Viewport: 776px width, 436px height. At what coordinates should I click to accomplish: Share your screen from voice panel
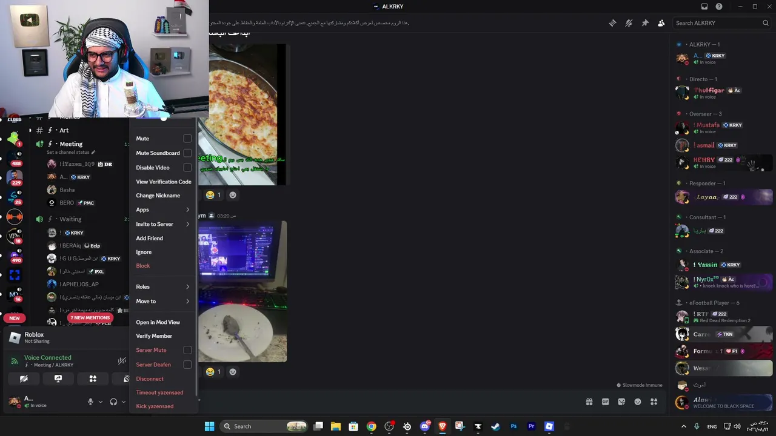point(58,378)
